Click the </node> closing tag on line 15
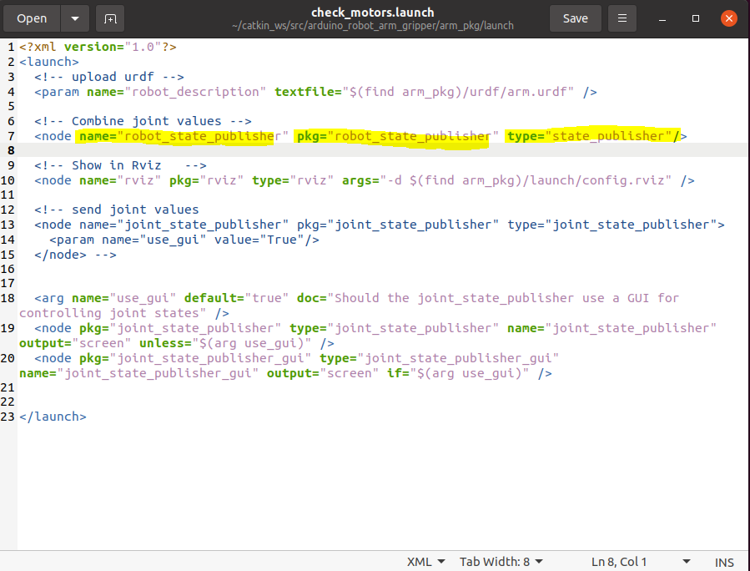 pos(60,254)
